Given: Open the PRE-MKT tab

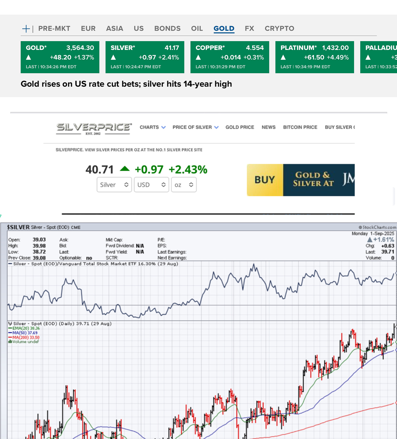Looking at the screenshot, I should click(x=54, y=28).
